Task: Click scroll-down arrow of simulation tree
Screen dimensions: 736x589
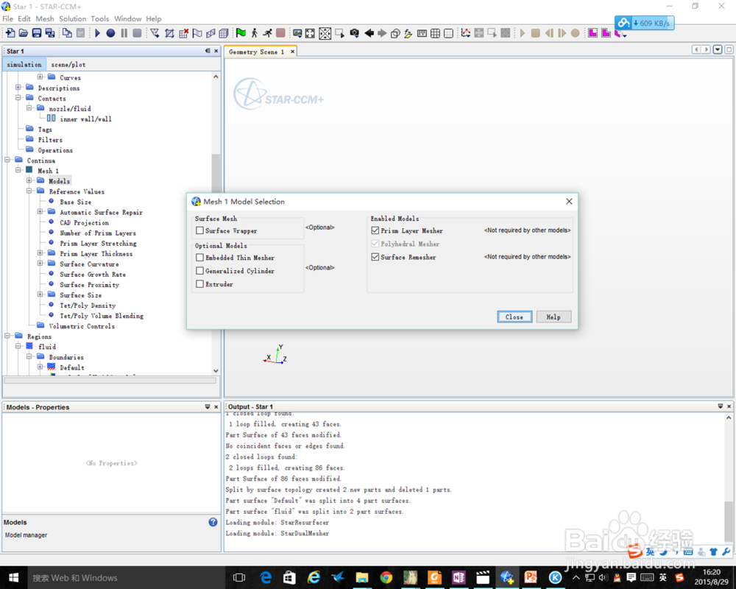Action: click(x=216, y=370)
